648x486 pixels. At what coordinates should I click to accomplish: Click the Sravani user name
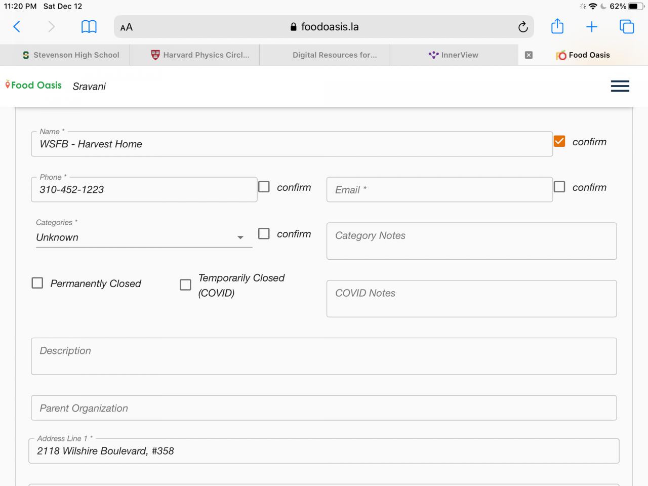click(x=89, y=87)
